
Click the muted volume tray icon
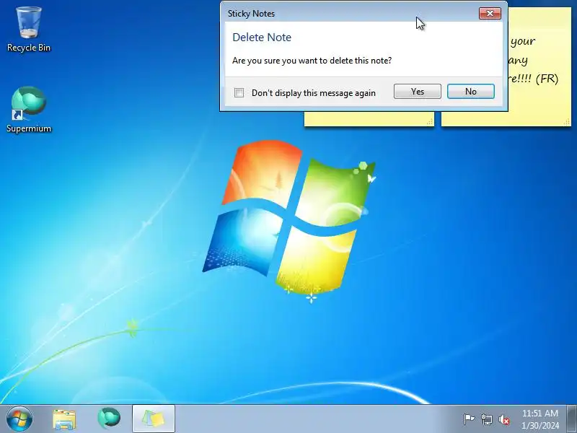pos(503,419)
